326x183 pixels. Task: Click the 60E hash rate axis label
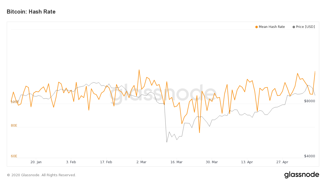[14, 156]
